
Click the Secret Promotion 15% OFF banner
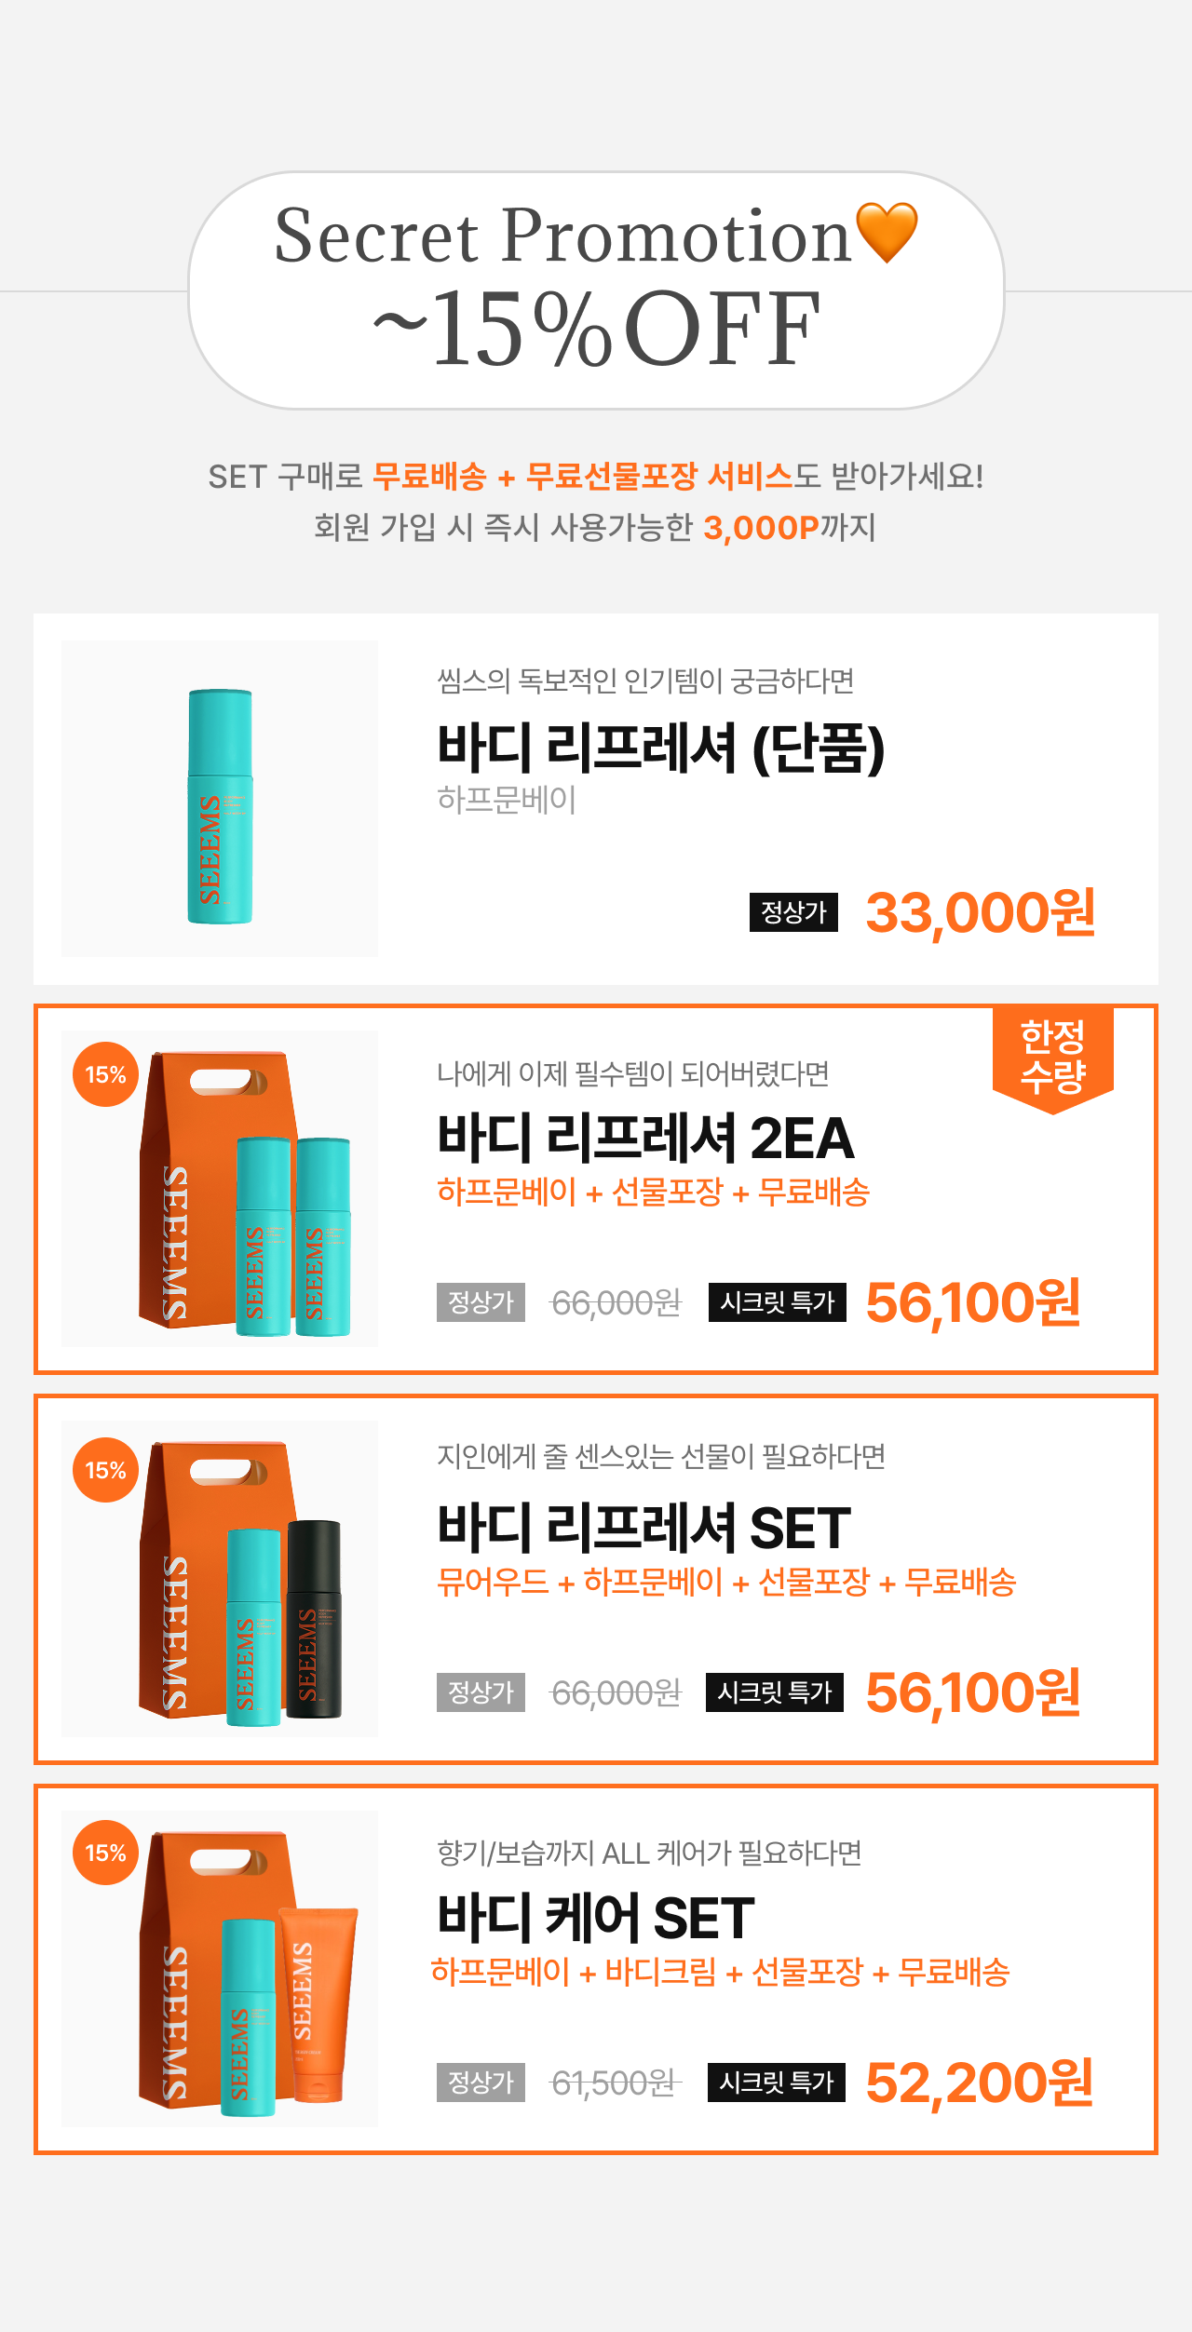pyautogui.click(x=596, y=290)
